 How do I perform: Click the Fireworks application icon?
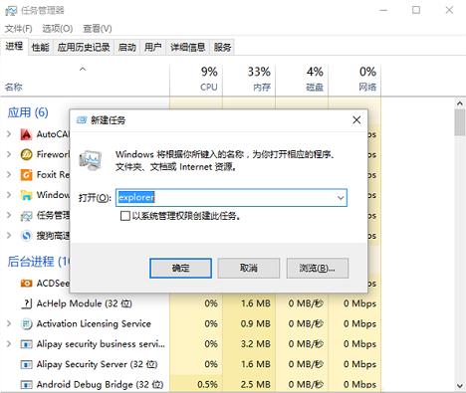coord(26,154)
